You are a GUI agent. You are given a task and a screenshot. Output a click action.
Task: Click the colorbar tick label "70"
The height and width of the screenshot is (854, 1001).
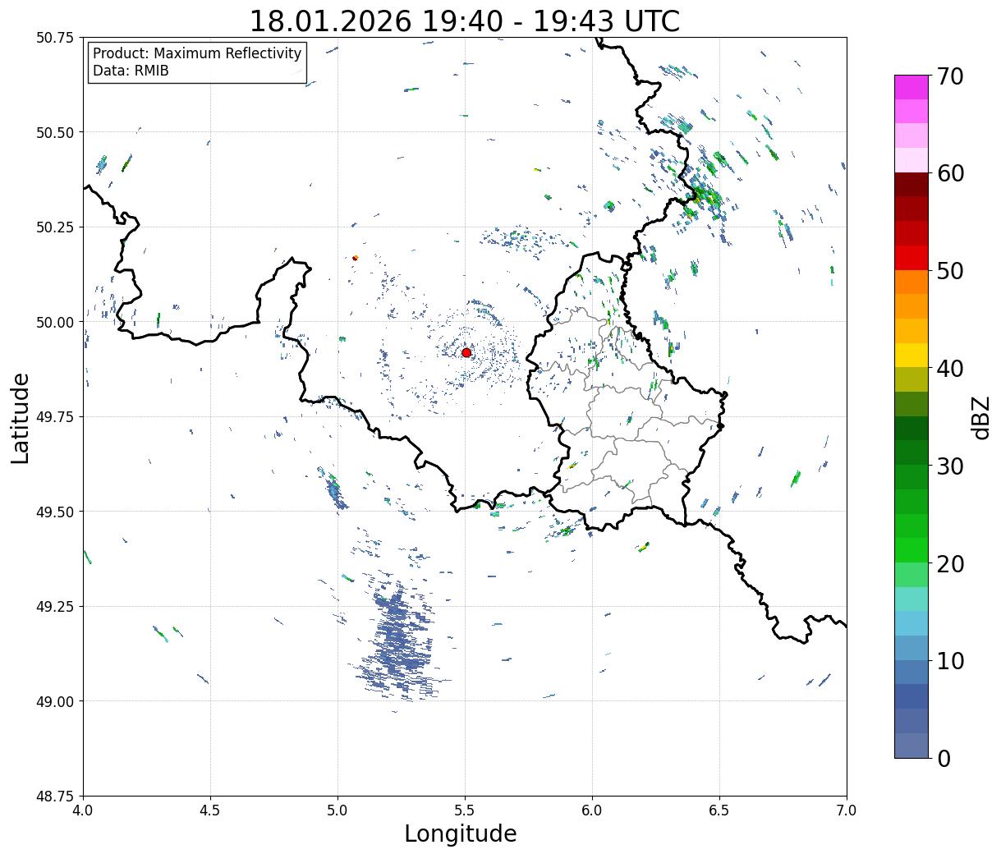[949, 76]
